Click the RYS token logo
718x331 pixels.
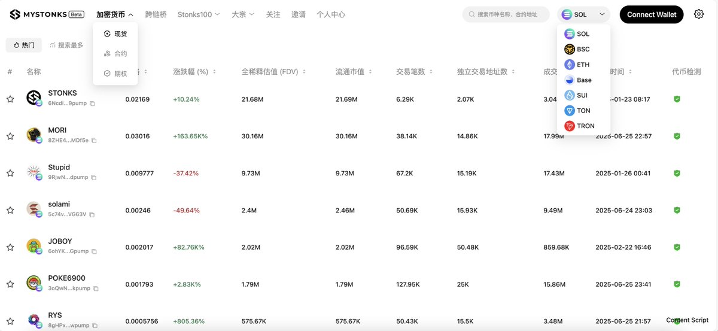[x=34, y=321]
